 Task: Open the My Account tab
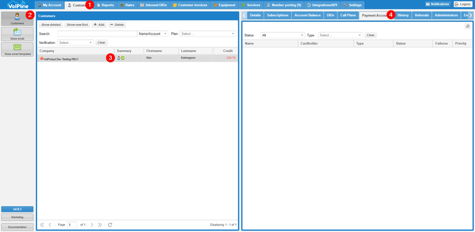(49, 5)
